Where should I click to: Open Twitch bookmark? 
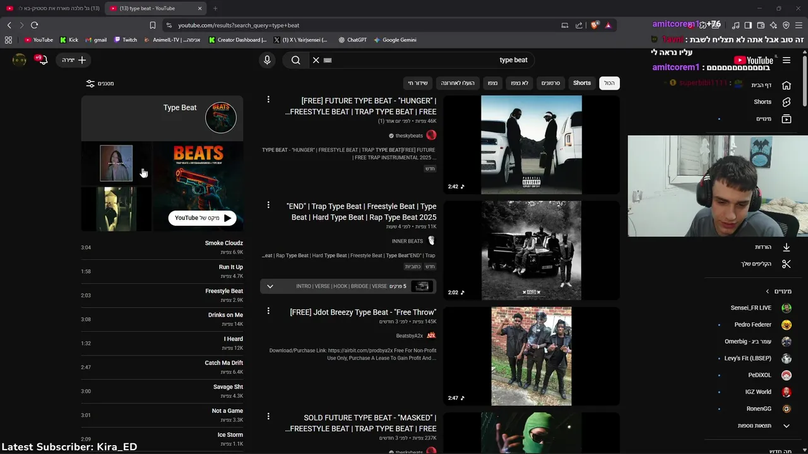click(x=126, y=40)
